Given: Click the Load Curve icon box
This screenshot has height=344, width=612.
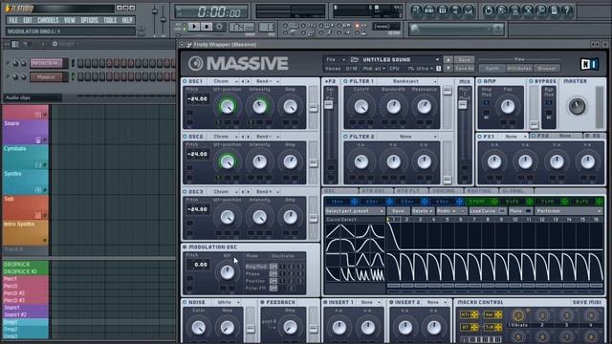Looking at the screenshot, I should (x=502, y=211).
